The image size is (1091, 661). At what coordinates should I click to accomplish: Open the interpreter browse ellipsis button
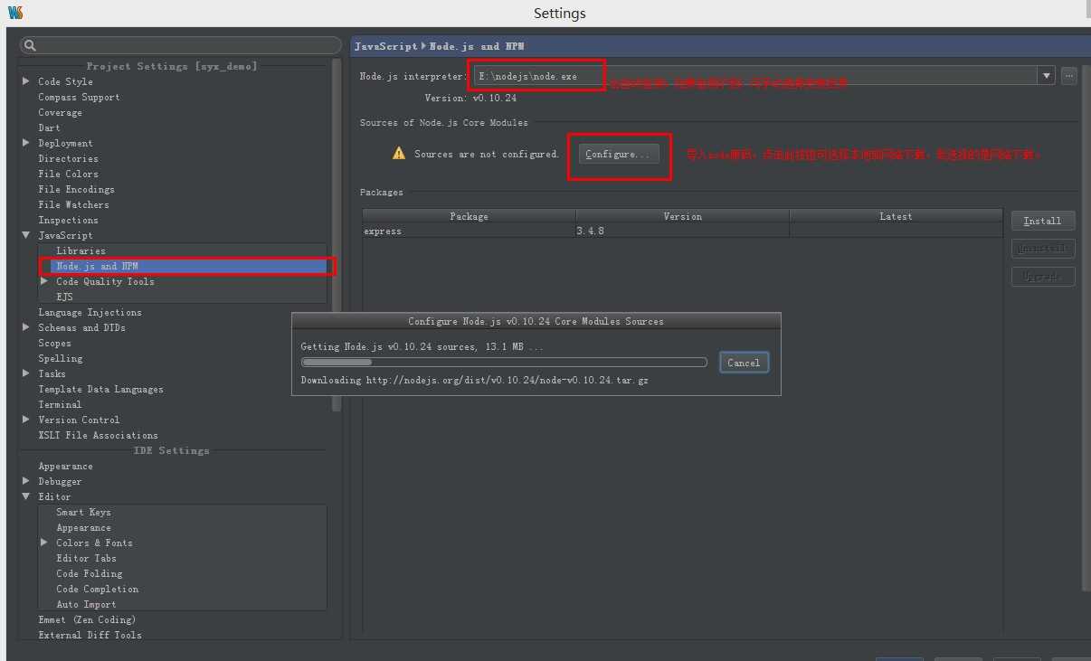[1069, 76]
